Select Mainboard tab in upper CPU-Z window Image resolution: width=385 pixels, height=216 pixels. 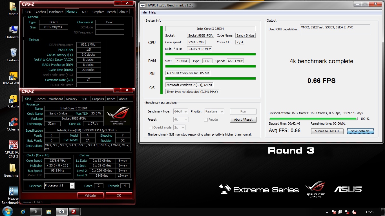tap(56, 12)
